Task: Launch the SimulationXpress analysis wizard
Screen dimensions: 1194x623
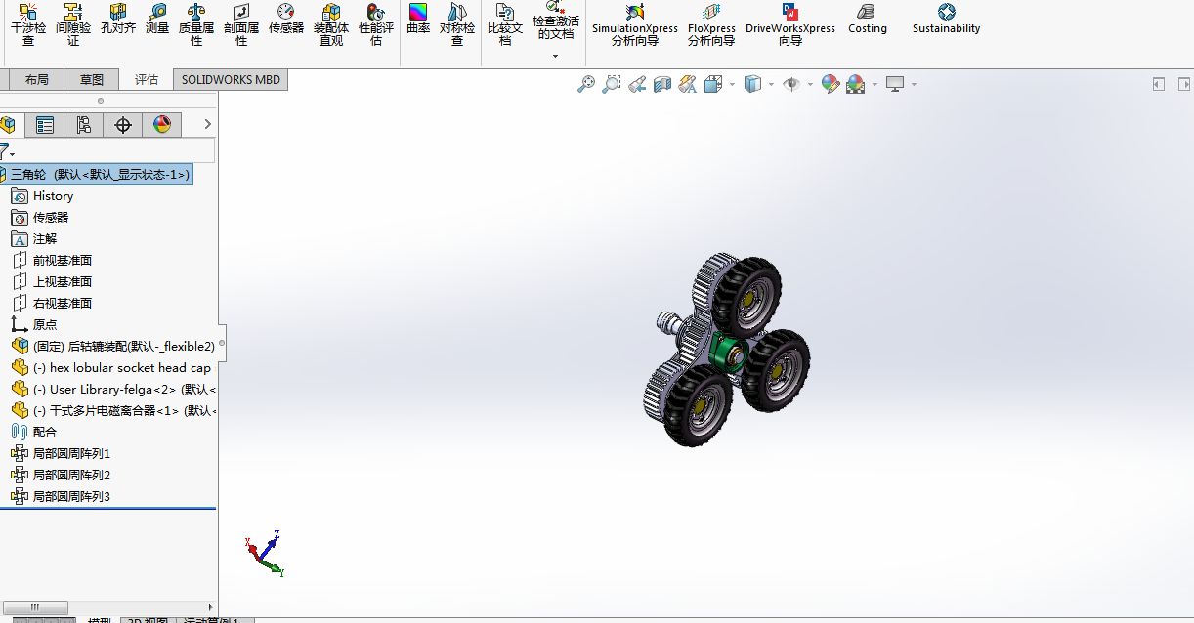Action: pos(635,24)
